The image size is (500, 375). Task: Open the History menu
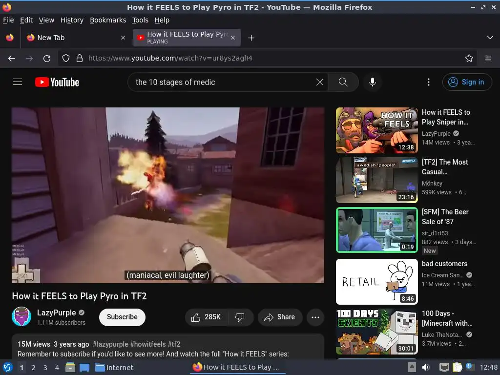[x=72, y=20]
